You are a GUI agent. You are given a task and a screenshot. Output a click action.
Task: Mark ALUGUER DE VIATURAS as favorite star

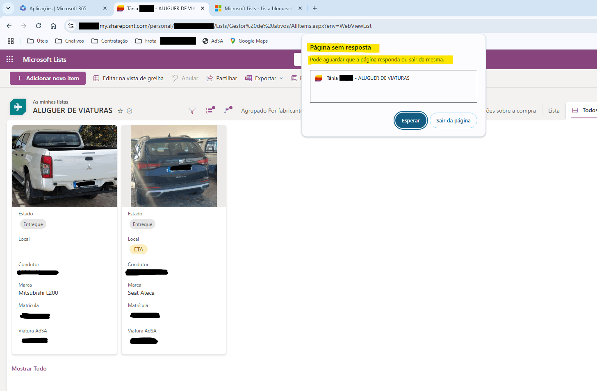pyautogui.click(x=120, y=111)
